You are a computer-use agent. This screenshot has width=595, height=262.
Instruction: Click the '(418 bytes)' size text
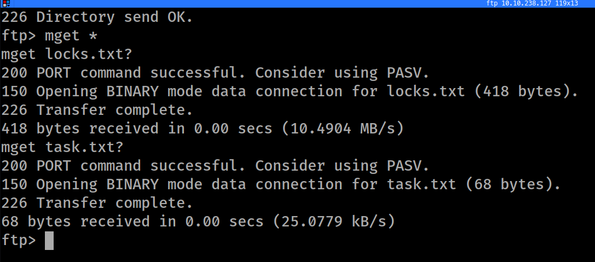point(526,91)
